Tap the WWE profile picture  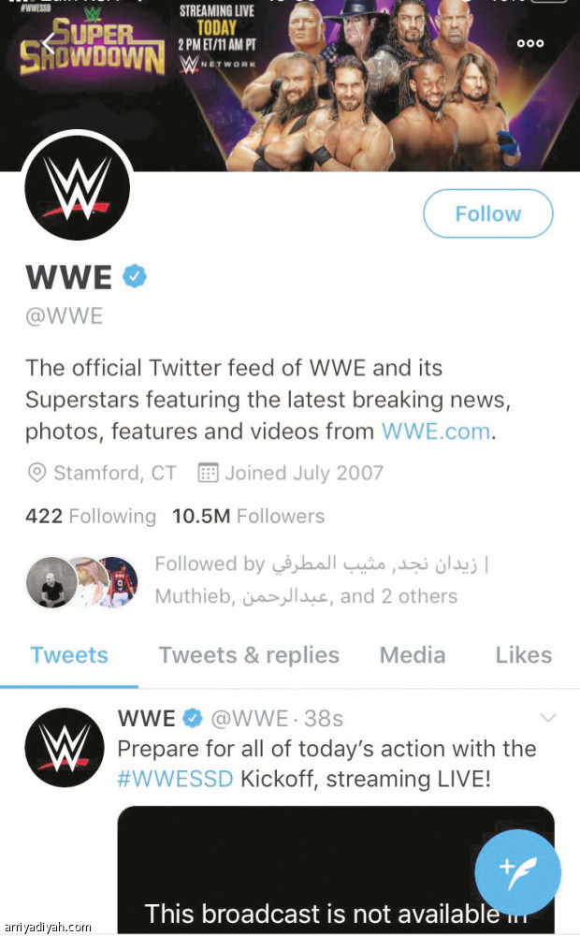coord(78,186)
